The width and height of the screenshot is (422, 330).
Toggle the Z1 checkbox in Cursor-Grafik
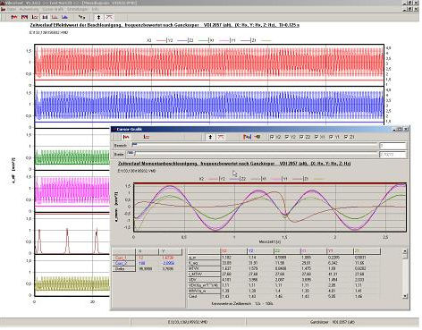346,137
